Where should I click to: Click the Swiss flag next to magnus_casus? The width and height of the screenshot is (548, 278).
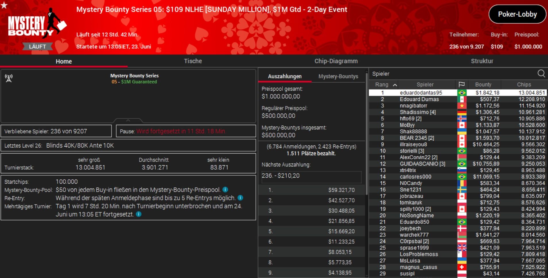[x=462, y=267]
